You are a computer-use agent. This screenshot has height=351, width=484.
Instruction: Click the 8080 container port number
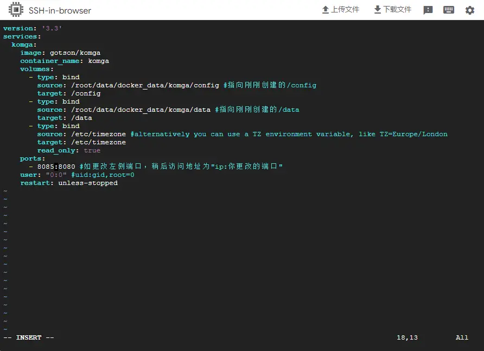[67, 167]
